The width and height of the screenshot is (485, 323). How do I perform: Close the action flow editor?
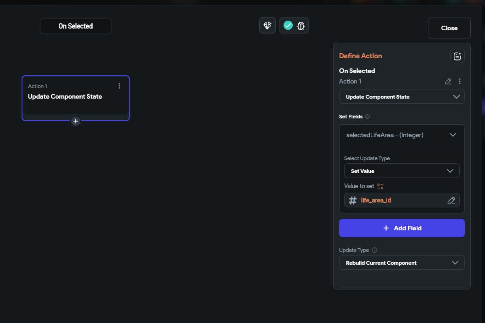tap(449, 28)
